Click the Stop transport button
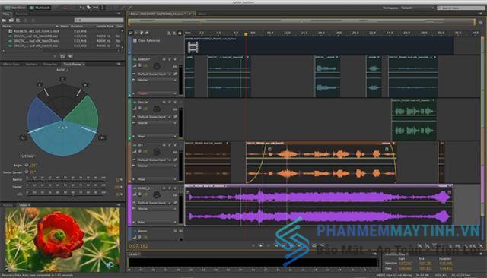The width and height of the screenshot is (487, 278). 253,245
